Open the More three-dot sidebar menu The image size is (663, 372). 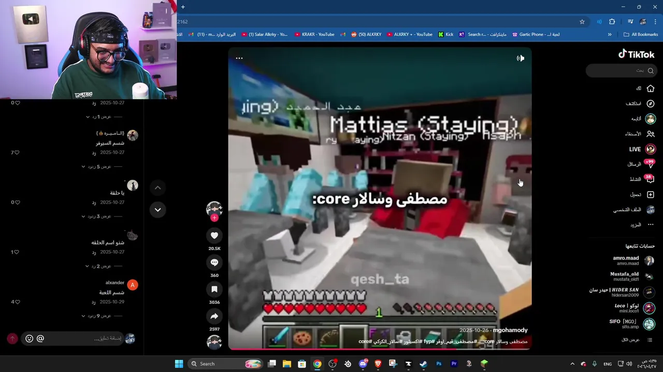tap(642, 225)
